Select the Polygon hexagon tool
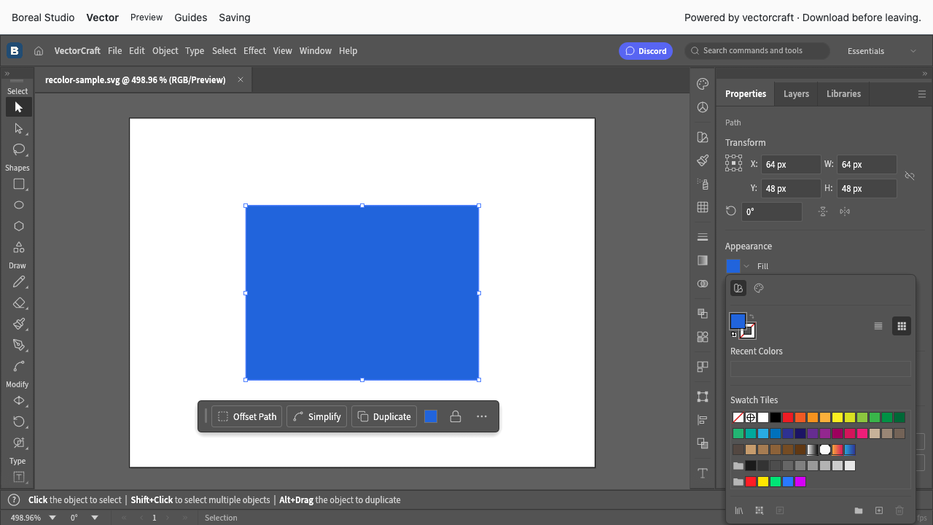933x525 pixels. [x=19, y=227]
